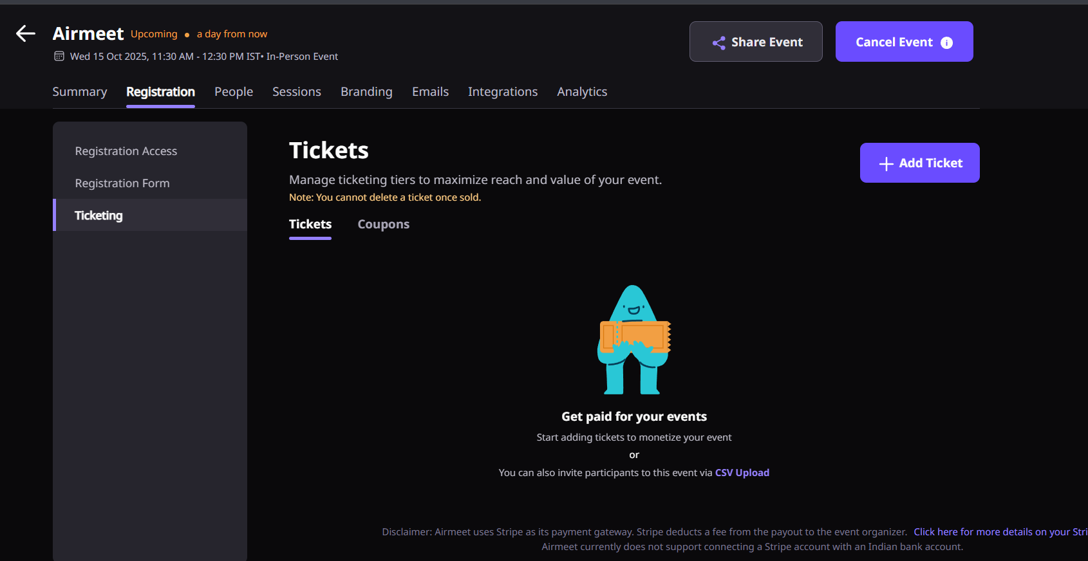Image resolution: width=1088 pixels, height=561 pixels.
Task: Go to the Sessions tab
Action: click(x=297, y=92)
